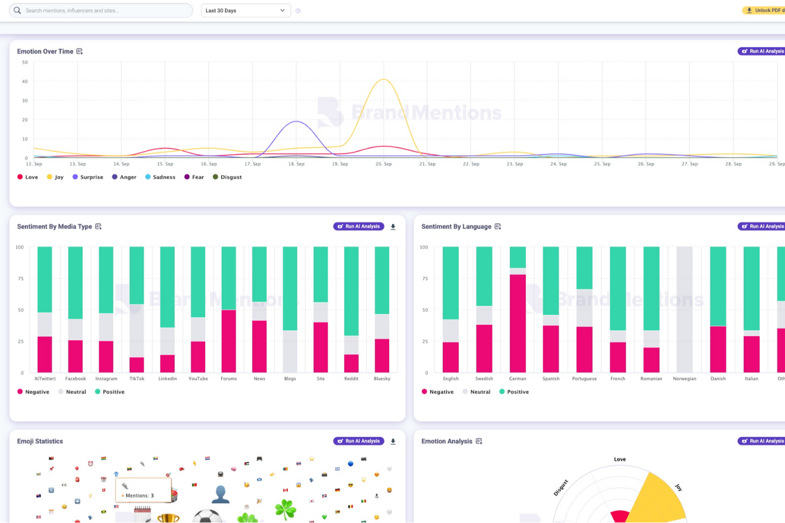Toggle Neutral in Media Type legend
Image resolution: width=785 pixels, height=523 pixels.
tap(72, 392)
